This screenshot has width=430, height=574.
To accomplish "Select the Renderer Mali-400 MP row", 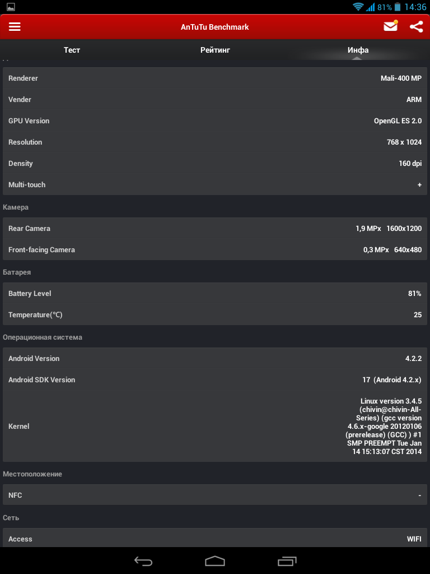I will (215, 78).
